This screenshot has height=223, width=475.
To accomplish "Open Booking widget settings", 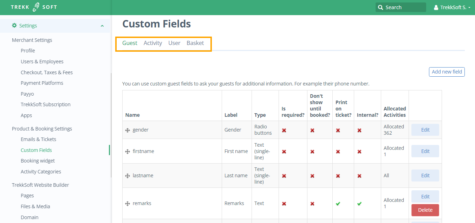I will tap(38, 161).
